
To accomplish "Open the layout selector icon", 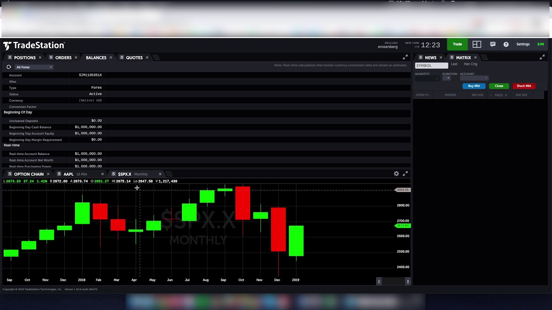I will (477, 44).
